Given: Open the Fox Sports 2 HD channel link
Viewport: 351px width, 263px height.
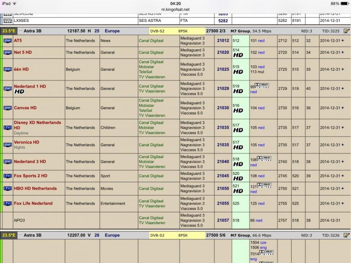Looking at the screenshot, I should point(31,176).
